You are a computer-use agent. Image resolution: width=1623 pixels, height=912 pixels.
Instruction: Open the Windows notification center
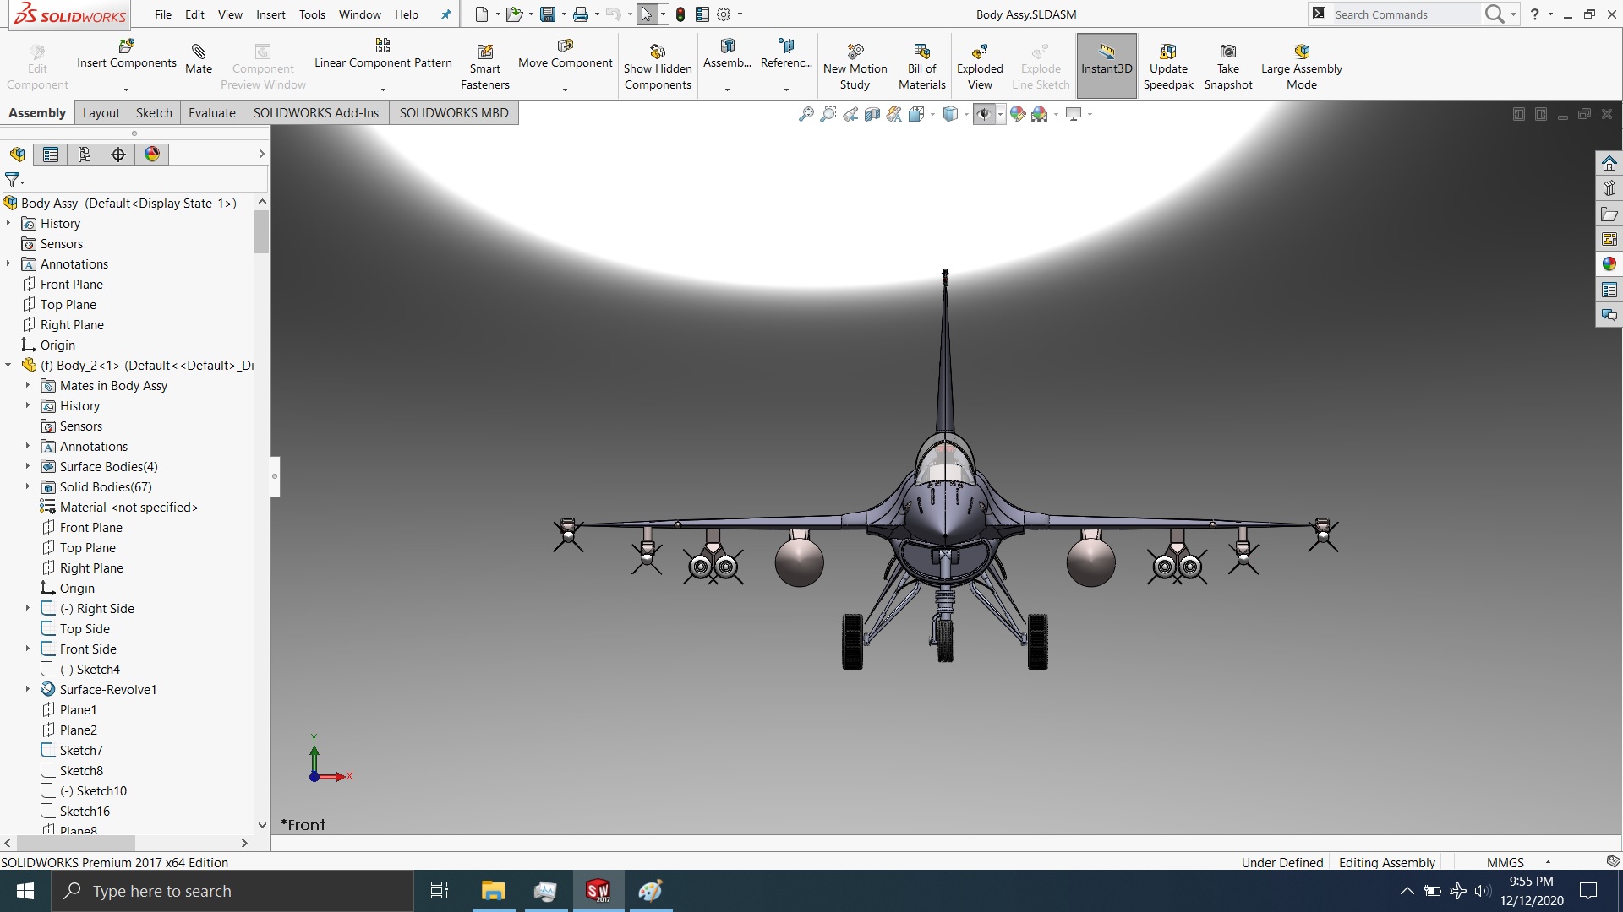coord(1588,891)
